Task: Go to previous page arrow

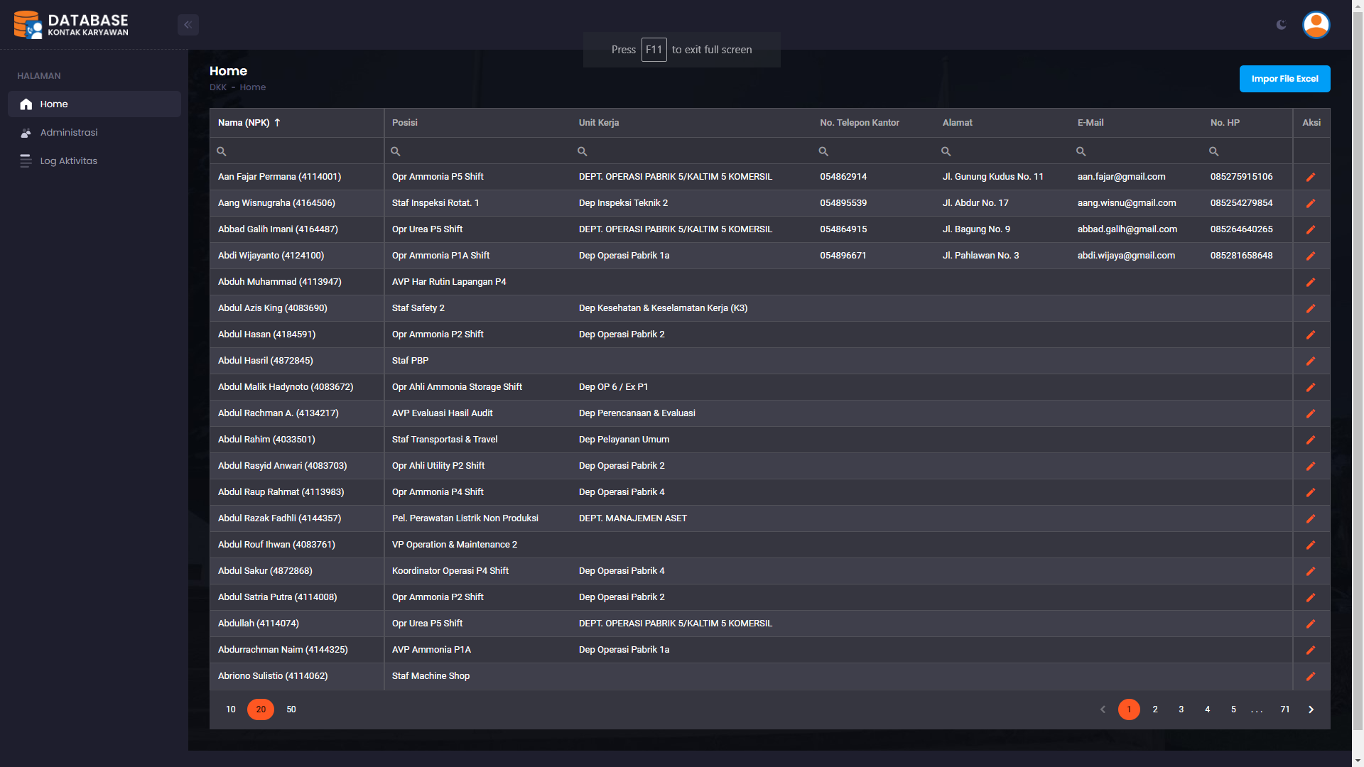Action: point(1103,709)
